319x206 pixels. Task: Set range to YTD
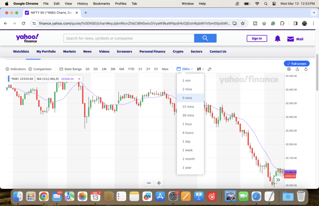coord(131,69)
